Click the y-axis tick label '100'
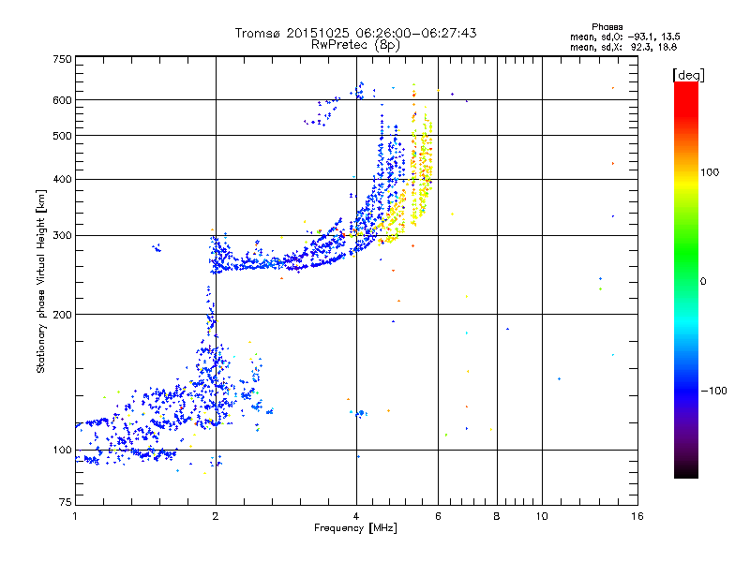 (62, 450)
